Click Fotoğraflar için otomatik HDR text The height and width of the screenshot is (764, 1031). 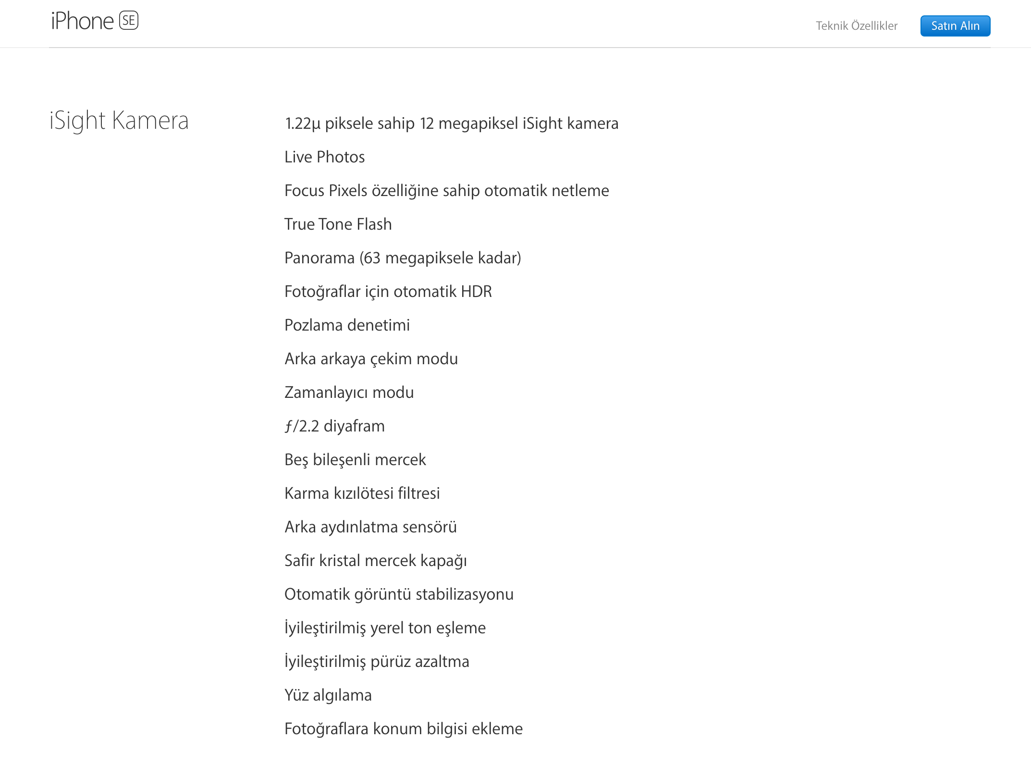(x=388, y=292)
